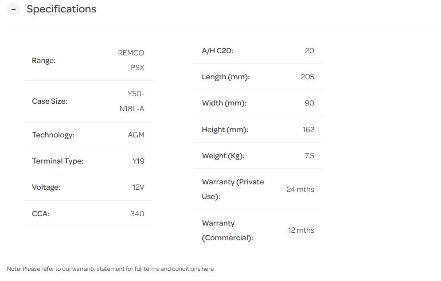This screenshot has height=281, width=441.
Task: Select the Y19 terminal value
Action: pos(138,161)
